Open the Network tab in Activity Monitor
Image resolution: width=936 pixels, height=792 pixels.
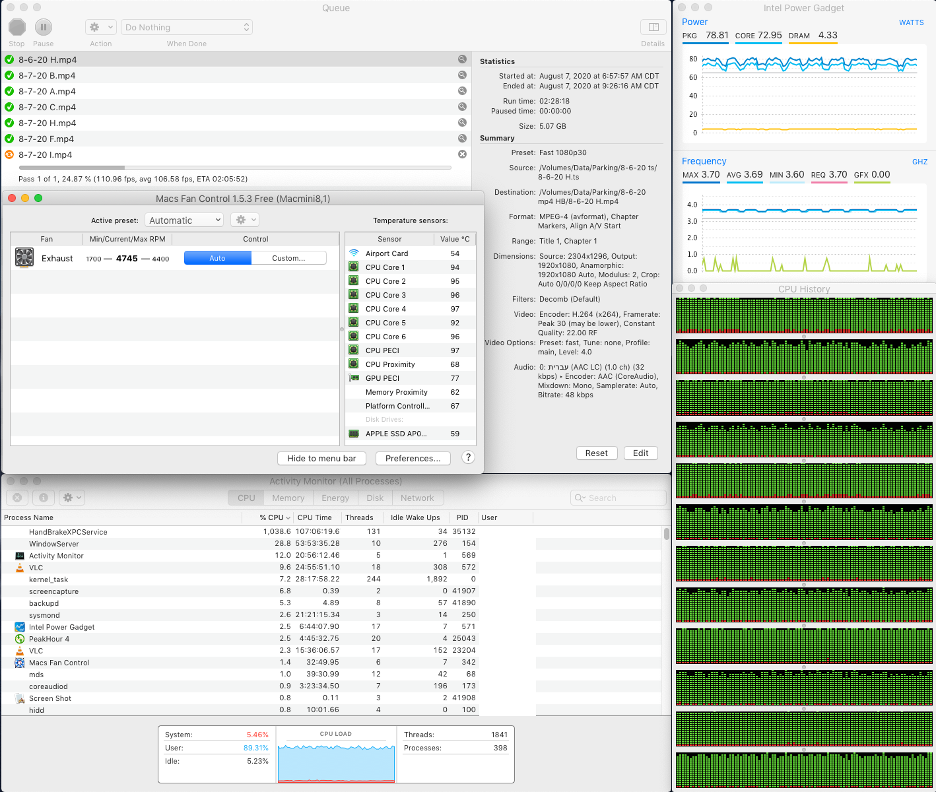[x=417, y=498]
